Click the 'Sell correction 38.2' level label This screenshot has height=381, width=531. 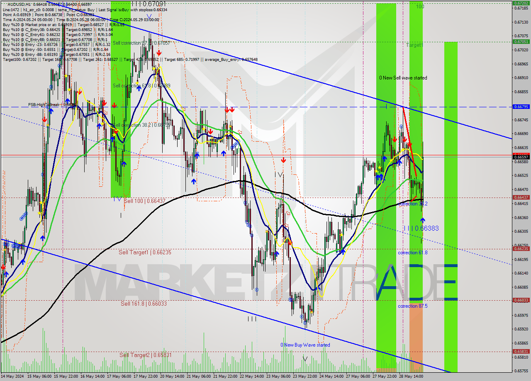pyautogui.click(x=141, y=125)
